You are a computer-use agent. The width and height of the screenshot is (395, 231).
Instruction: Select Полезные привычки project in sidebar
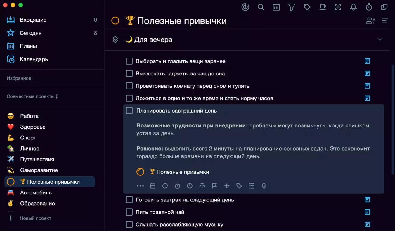click(x=50, y=182)
